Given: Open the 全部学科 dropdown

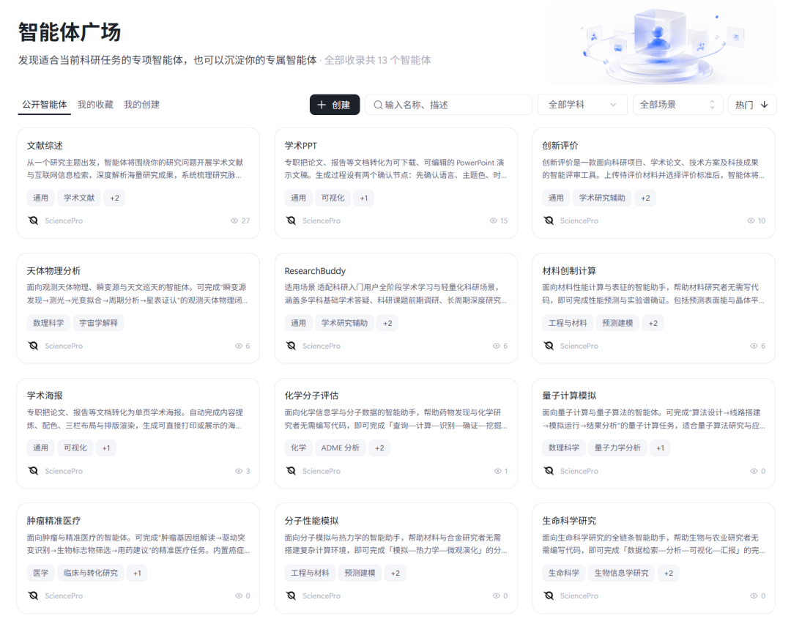Looking at the screenshot, I should pos(582,105).
